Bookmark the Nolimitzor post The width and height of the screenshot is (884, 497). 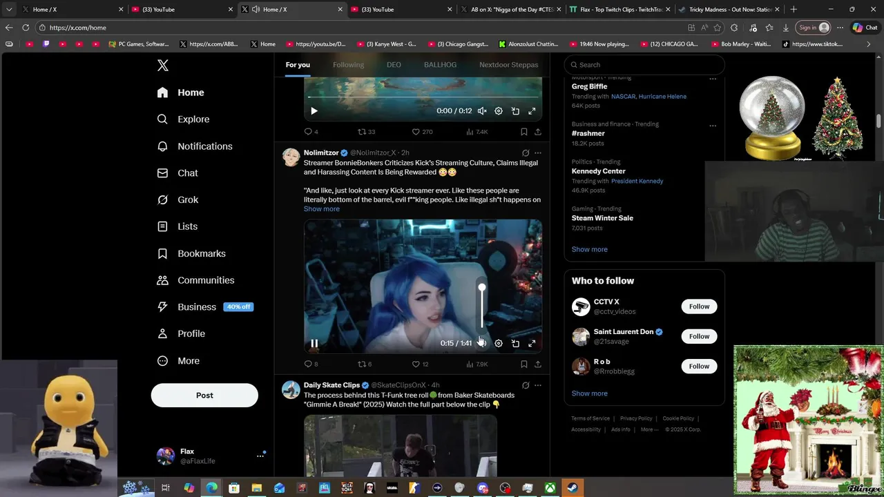click(523, 364)
